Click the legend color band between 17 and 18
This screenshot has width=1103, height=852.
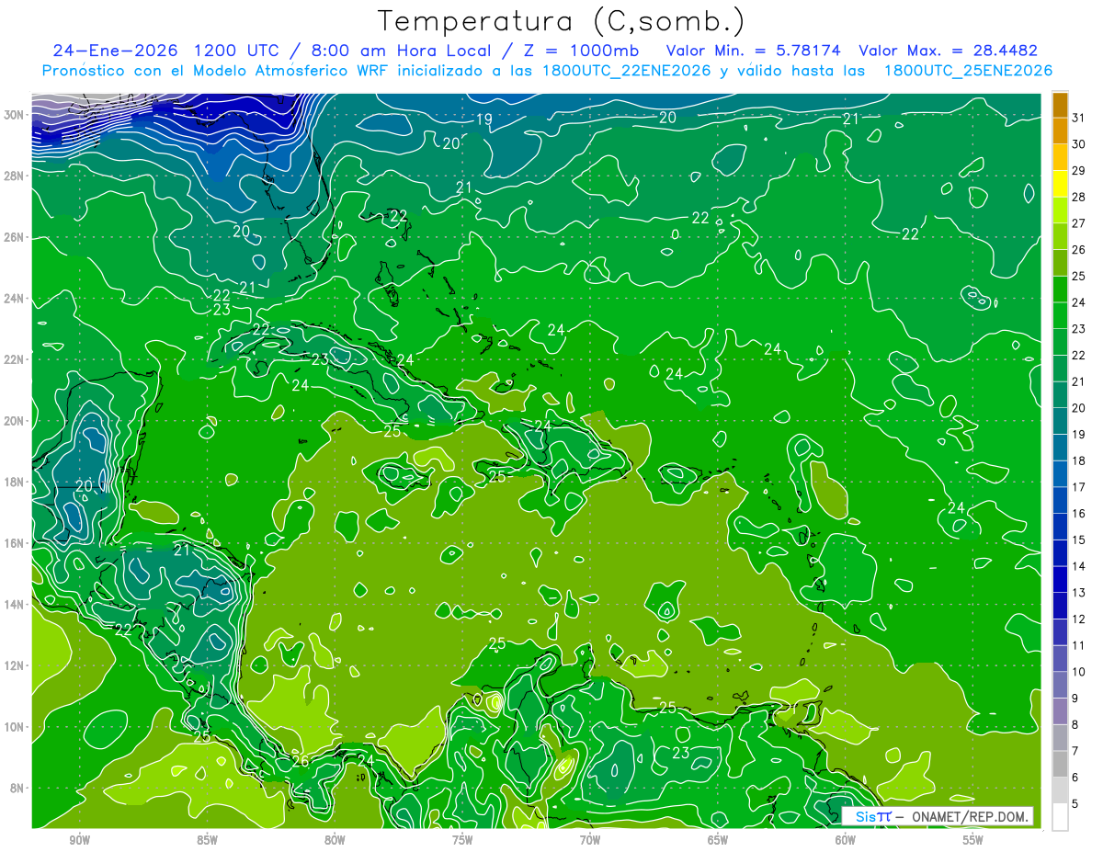click(1060, 474)
